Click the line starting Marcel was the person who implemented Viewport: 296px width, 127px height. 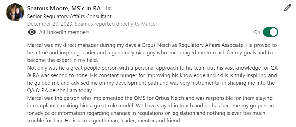[x=150, y=98]
